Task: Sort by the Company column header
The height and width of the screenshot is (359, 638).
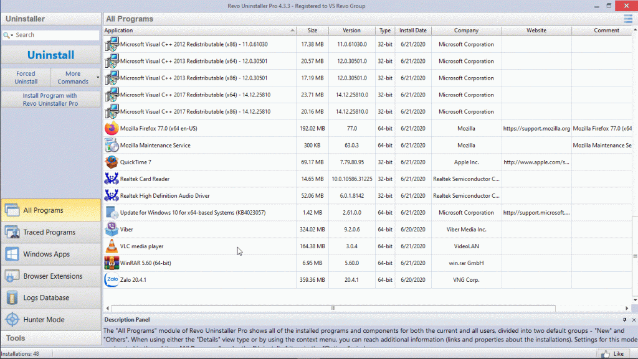Action: [466, 30]
